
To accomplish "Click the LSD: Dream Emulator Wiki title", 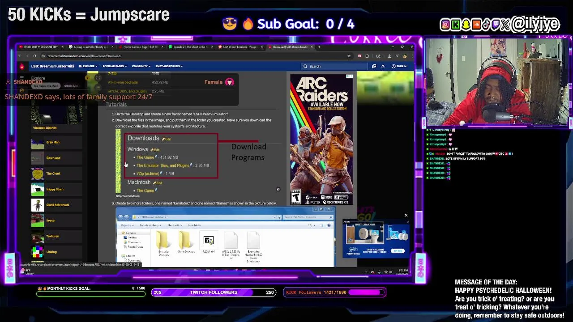I will tap(52, 66).
